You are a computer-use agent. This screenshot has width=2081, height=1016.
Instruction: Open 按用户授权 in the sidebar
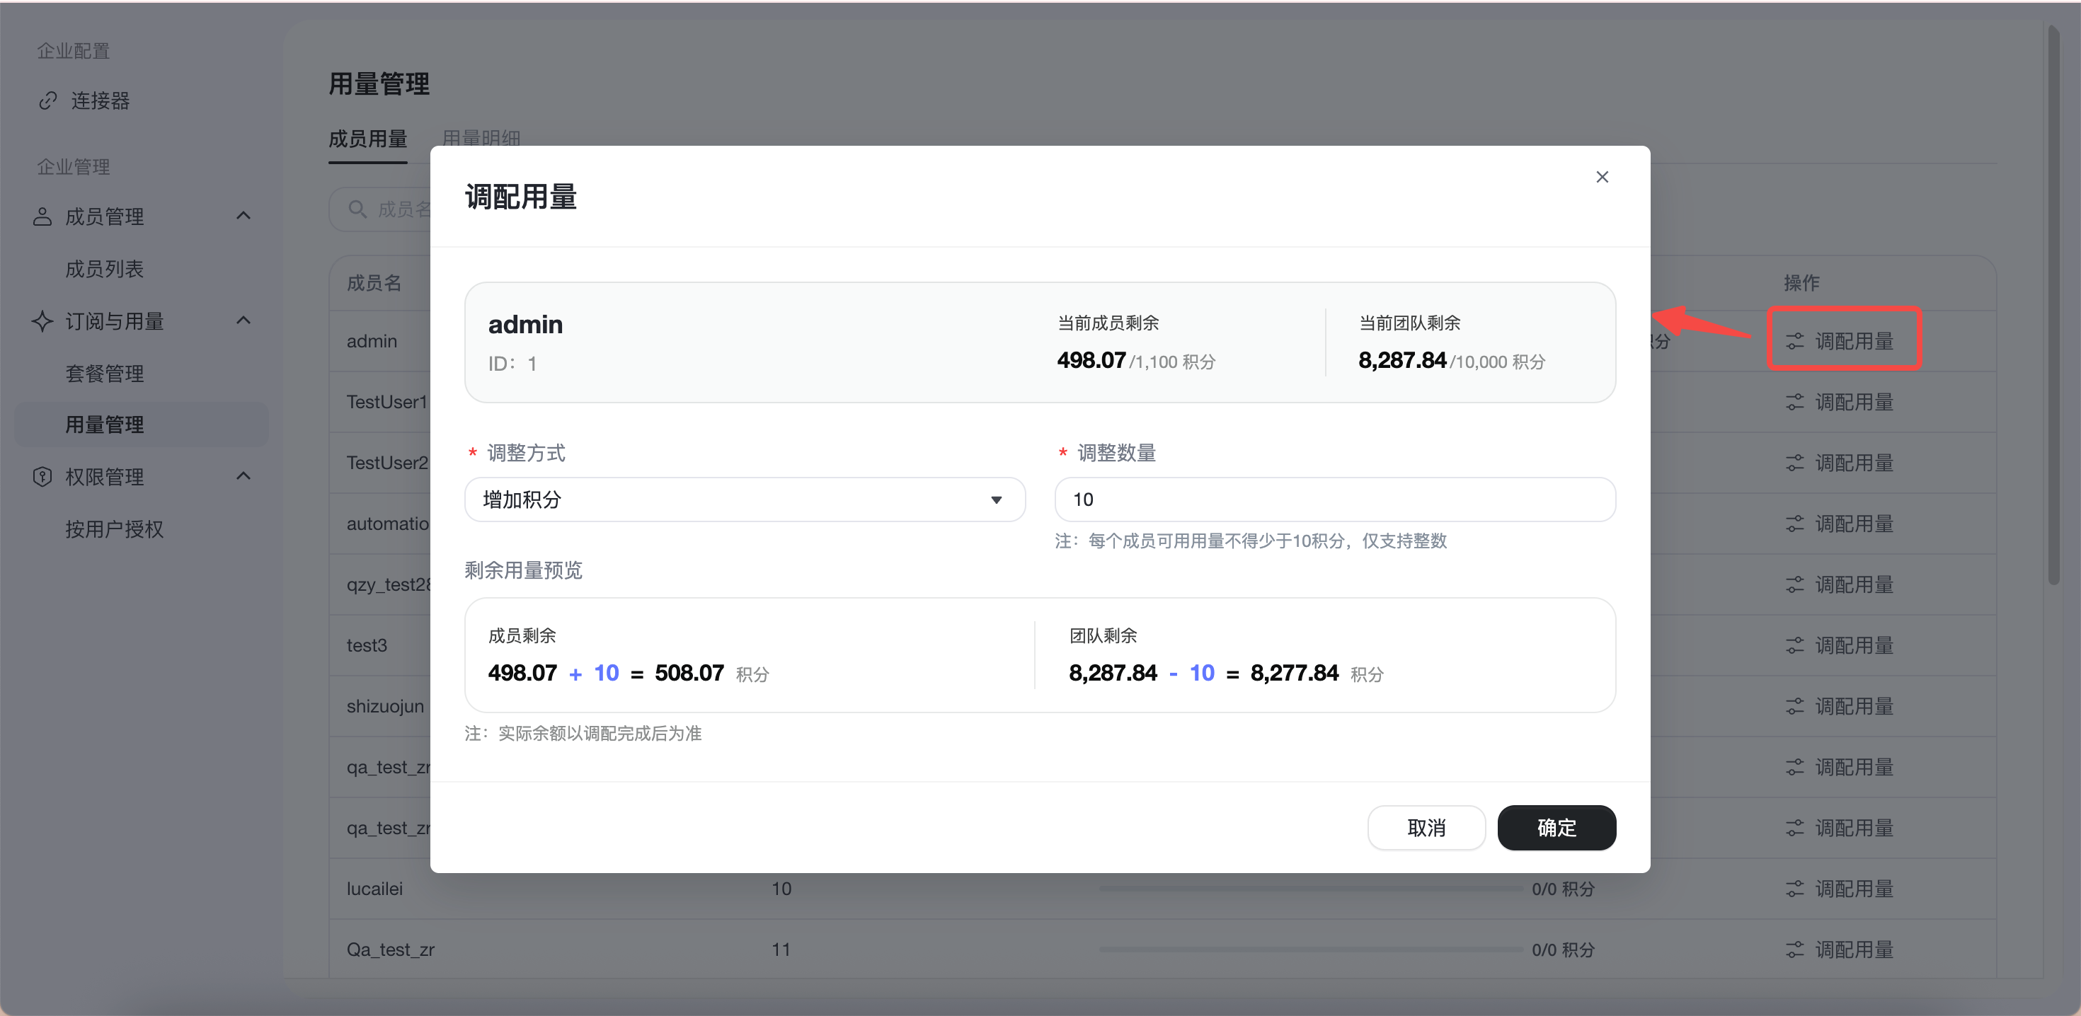pos(114,529)
